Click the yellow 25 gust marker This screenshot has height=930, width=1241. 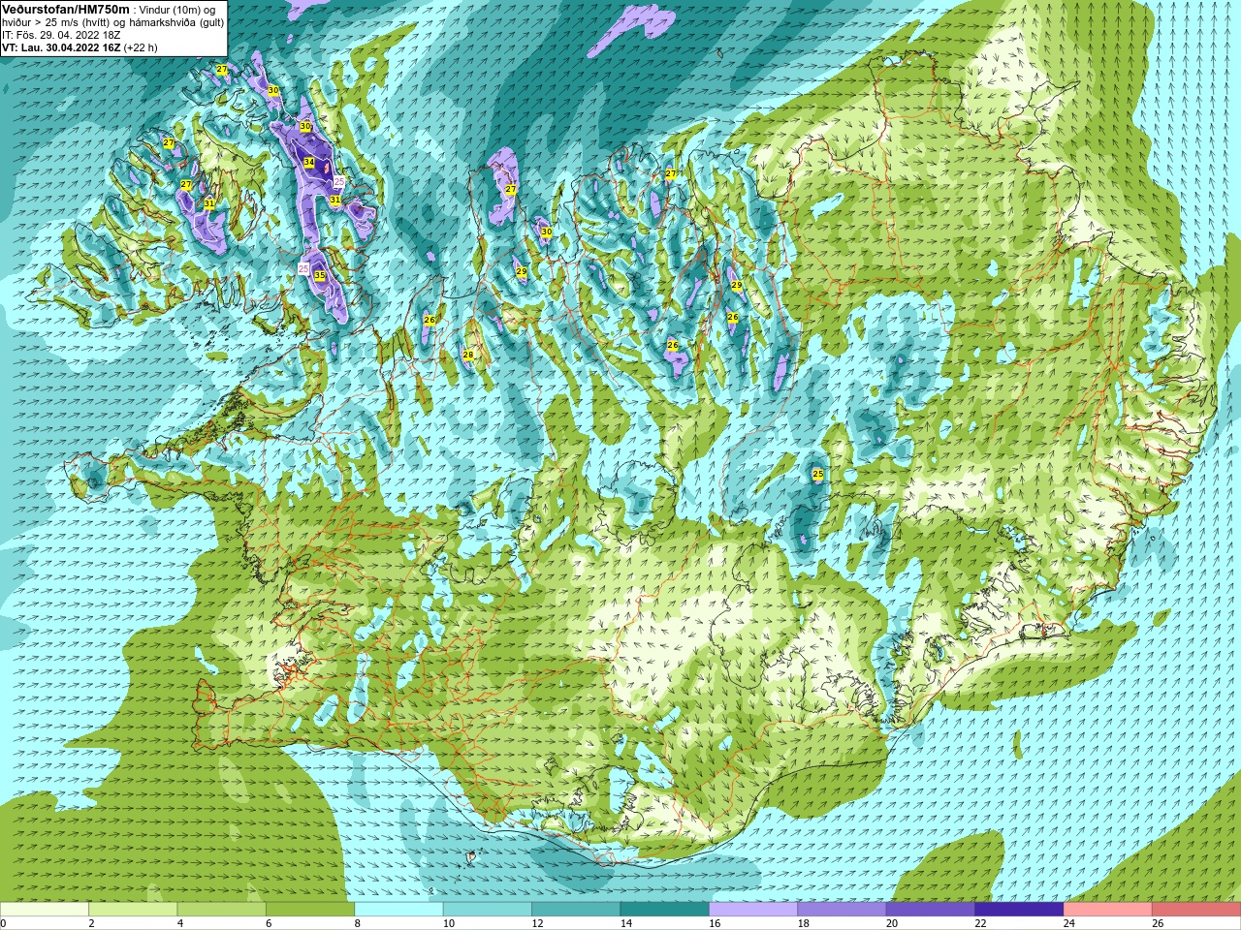tap(818, 474)
